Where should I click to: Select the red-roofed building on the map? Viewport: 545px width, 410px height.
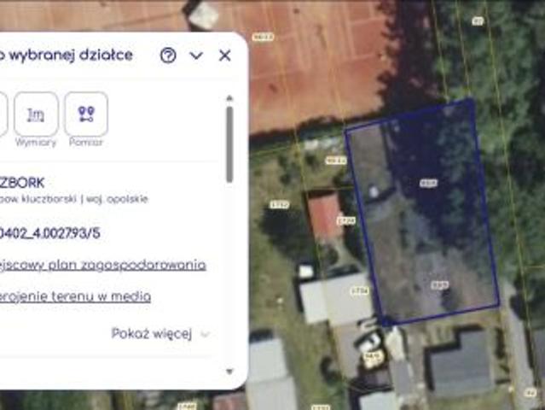click(324, 214)
